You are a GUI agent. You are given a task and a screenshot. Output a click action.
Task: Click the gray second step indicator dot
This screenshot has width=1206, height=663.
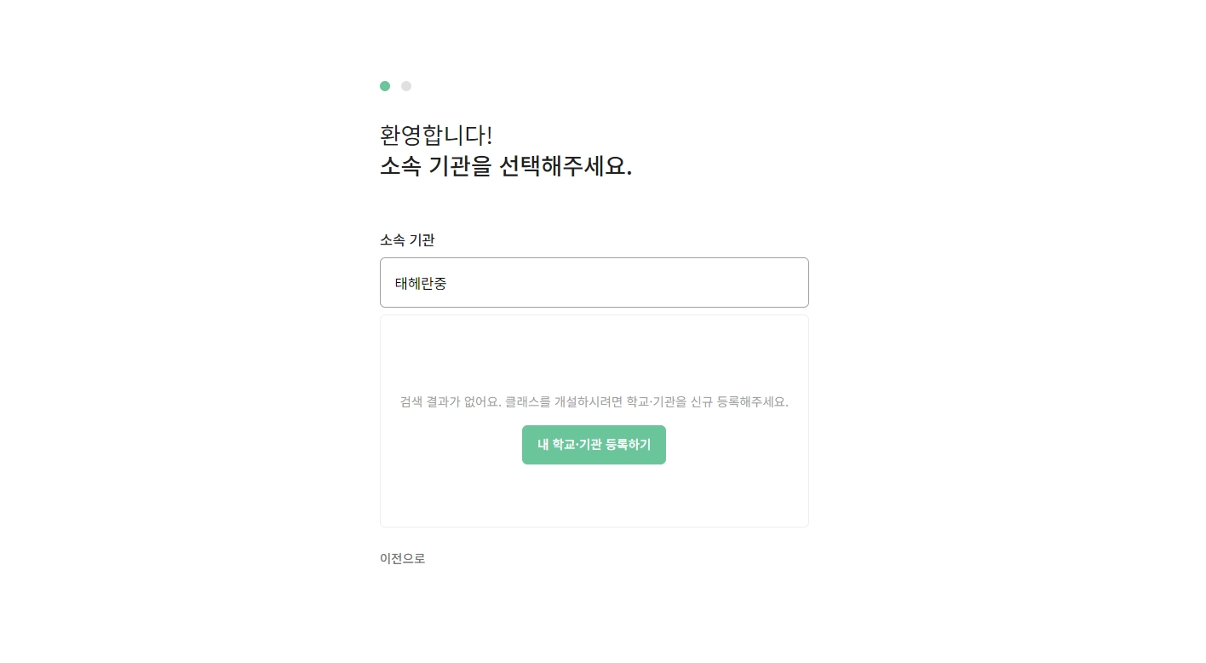(406, 86)
